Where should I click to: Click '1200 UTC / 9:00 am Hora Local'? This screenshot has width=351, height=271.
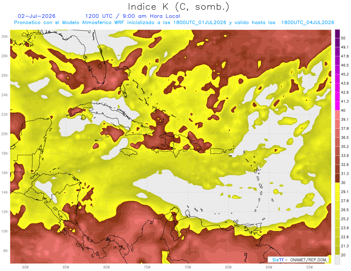tap(133, 16)
